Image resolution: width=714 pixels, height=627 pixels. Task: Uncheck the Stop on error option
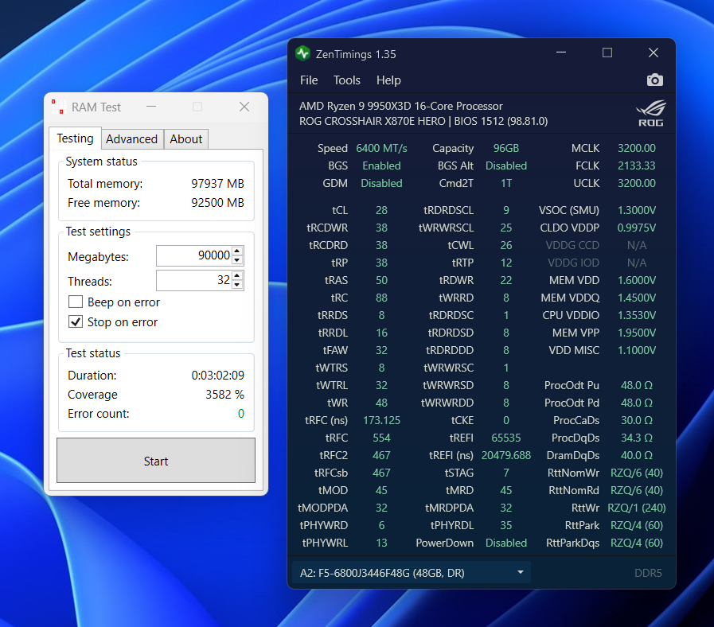click(76, 322)
